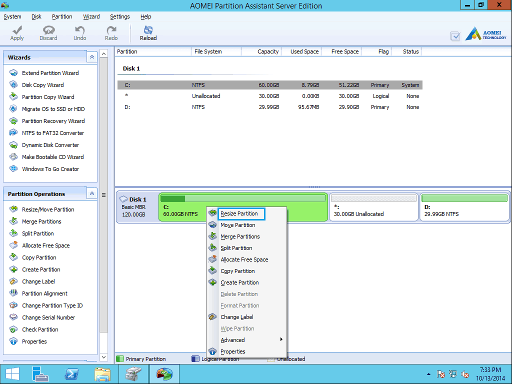Click the Redo arrow icon
This screenshot has height=384, width=512.
coord(111,30)
